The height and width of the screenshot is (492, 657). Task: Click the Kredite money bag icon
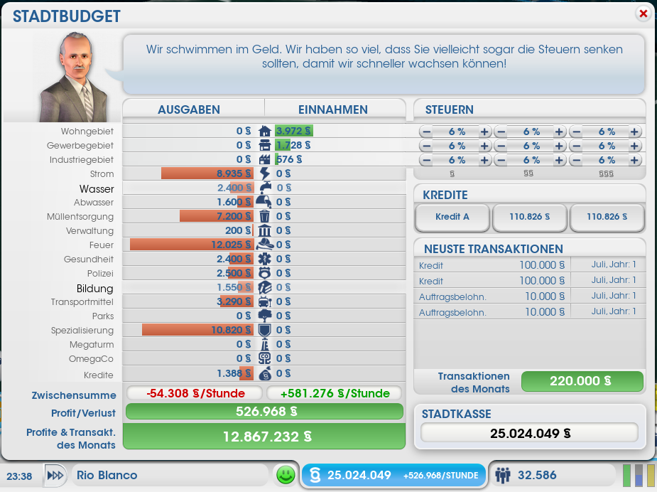264,375
